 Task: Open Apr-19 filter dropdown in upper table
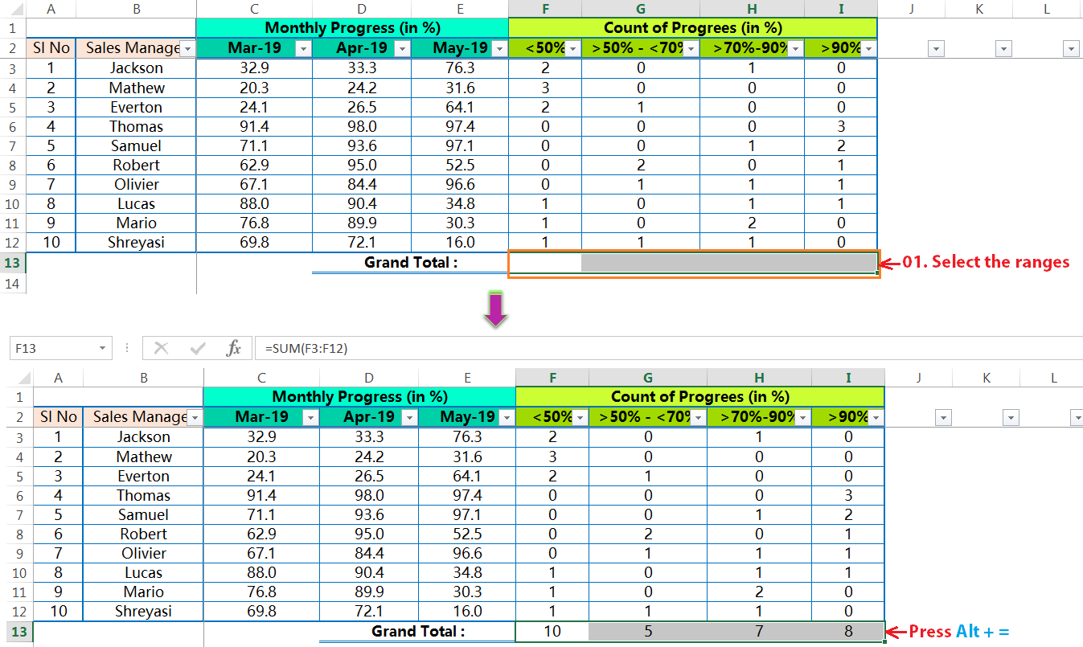pyautogui.click(x=401, y=49)
